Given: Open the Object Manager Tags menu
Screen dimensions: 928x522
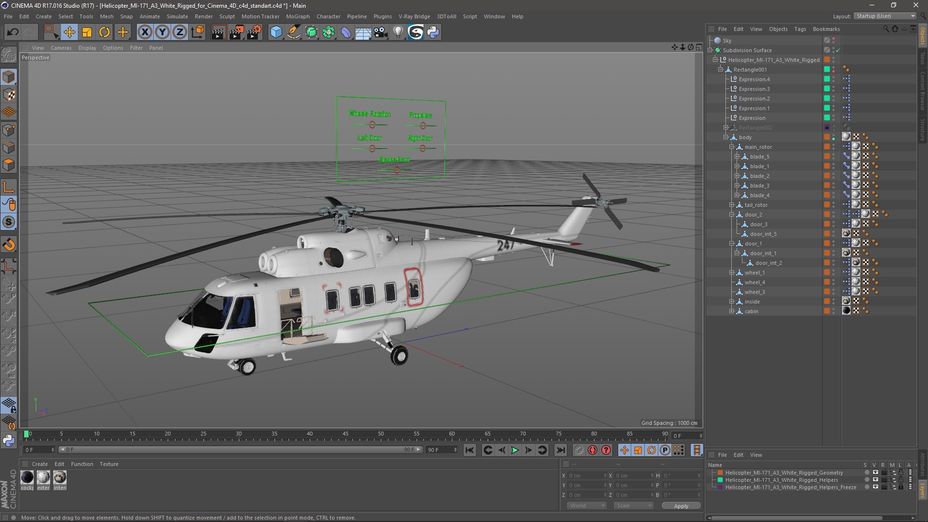Looking at the screenshot, I should click(800, 29).
